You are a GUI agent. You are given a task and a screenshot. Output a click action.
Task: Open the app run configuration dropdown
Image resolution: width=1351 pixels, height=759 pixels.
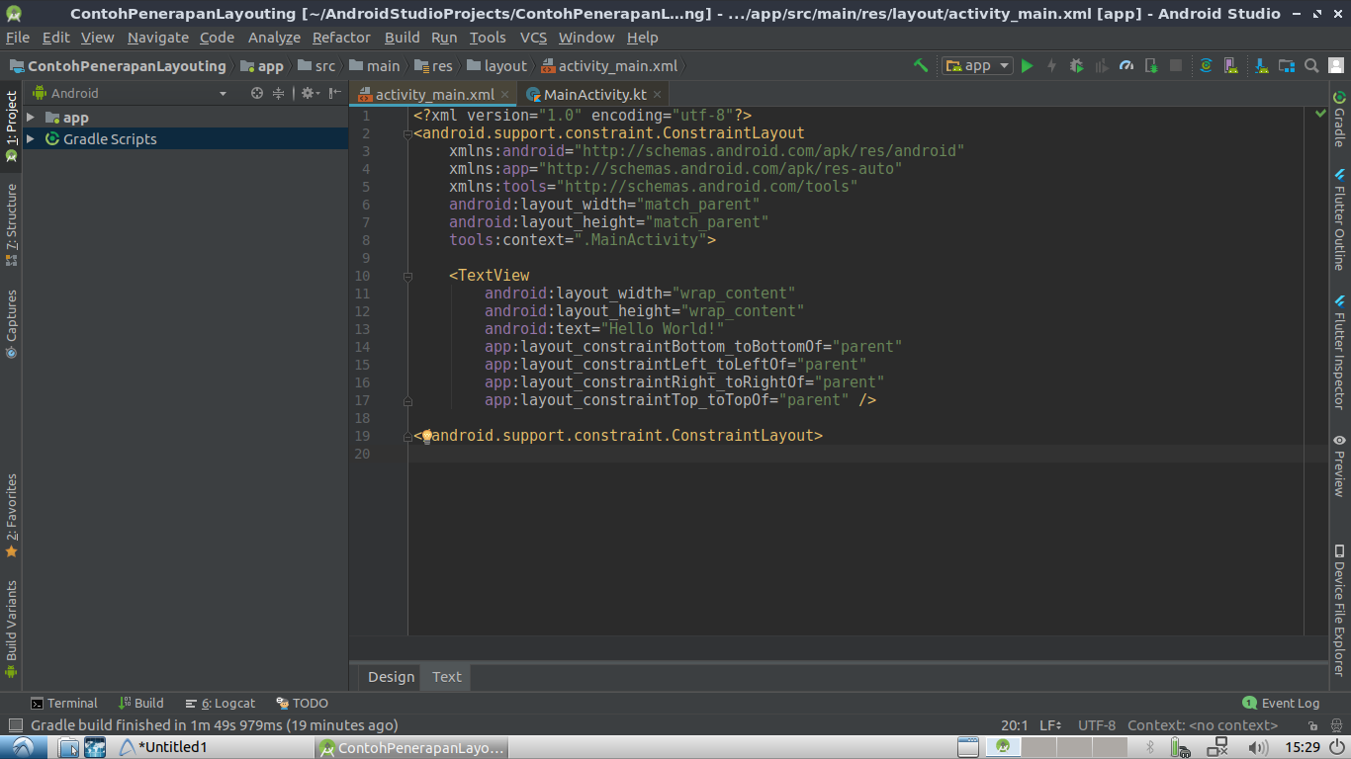click(x=977, y=66)
